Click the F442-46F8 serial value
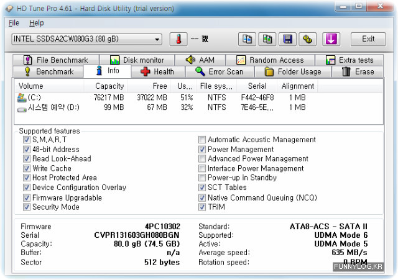Screen dimensions: 398x280 (257, 97)
